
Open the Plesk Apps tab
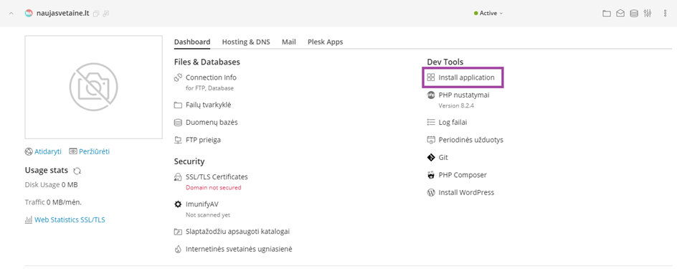click(x=325, y=42)
